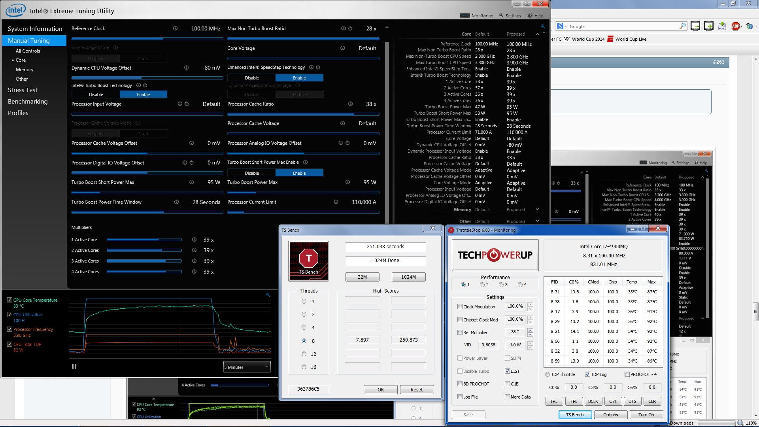Click the info icon for Turbo Boost Short Power Max Enable

[x=305, y=162]
